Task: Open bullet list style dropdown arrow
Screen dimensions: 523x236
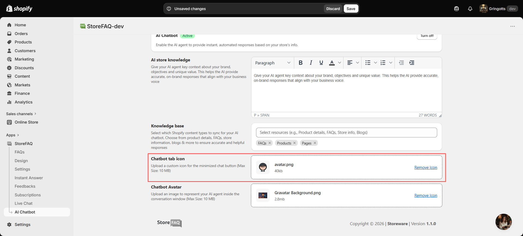Action: (375, 63)
